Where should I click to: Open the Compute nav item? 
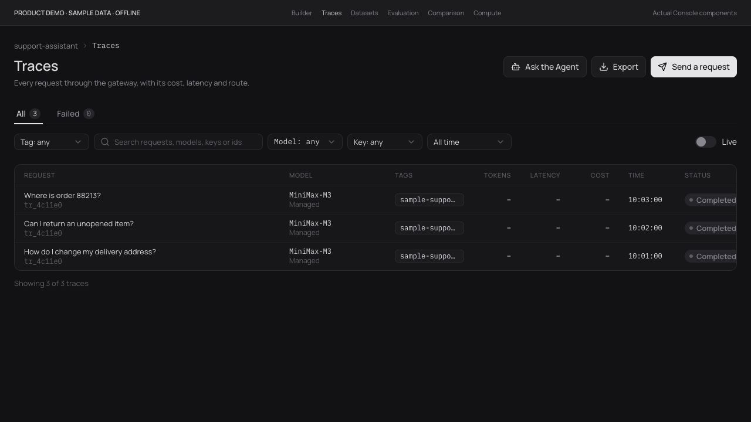(x=488, y=13)
